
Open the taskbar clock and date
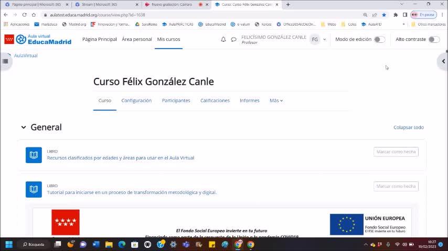coord(428,244)
